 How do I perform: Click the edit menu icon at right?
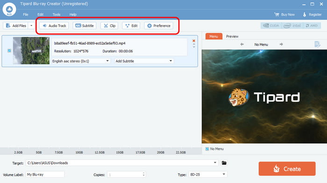(x=317, y=44)
